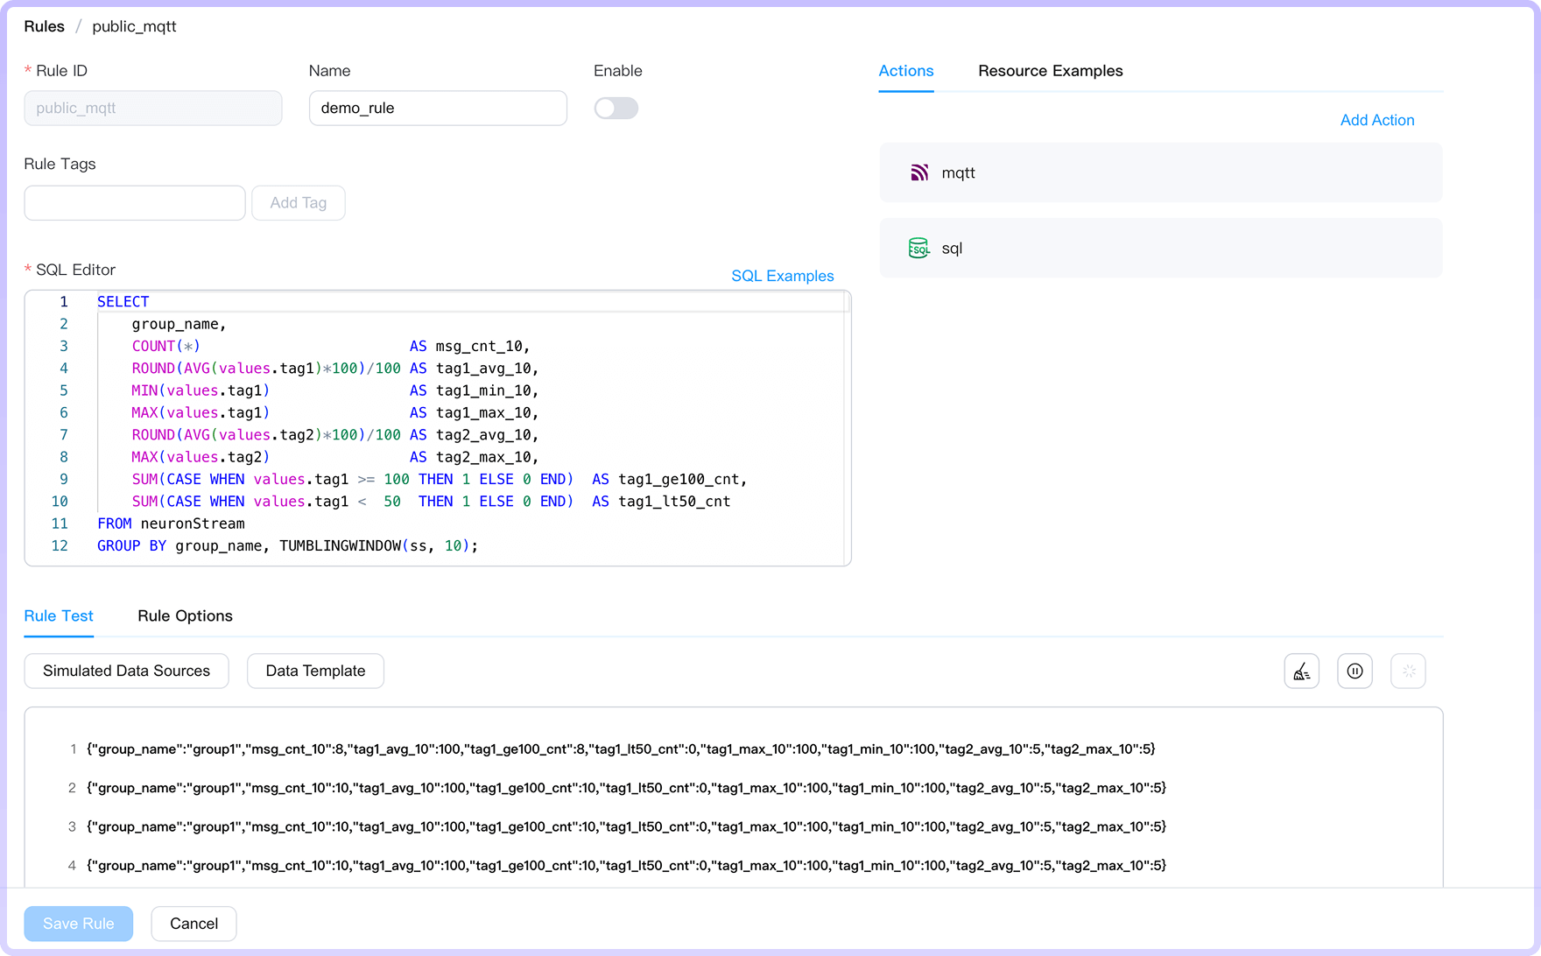Enable the demo_rule rule

tap(616, 108)
